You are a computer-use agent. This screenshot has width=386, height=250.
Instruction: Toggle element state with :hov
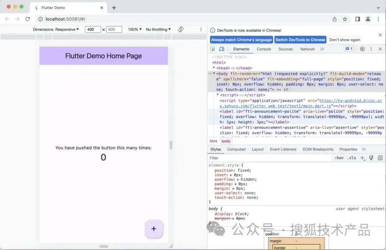click(339, 158)
